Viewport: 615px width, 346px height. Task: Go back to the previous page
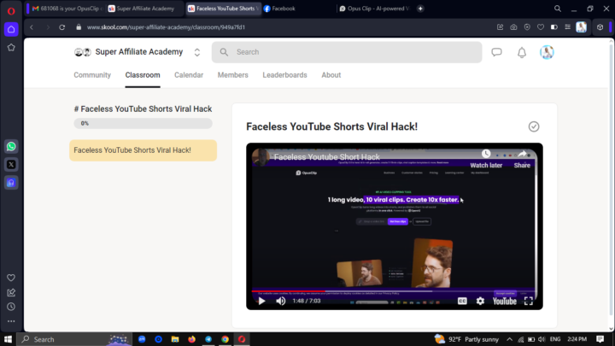(32, 27)
